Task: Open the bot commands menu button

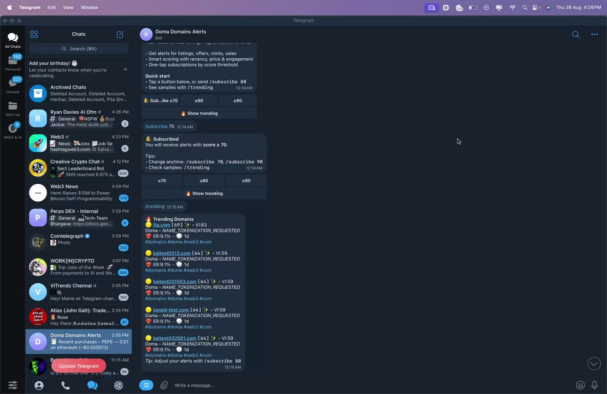Action: click(146, 385)
